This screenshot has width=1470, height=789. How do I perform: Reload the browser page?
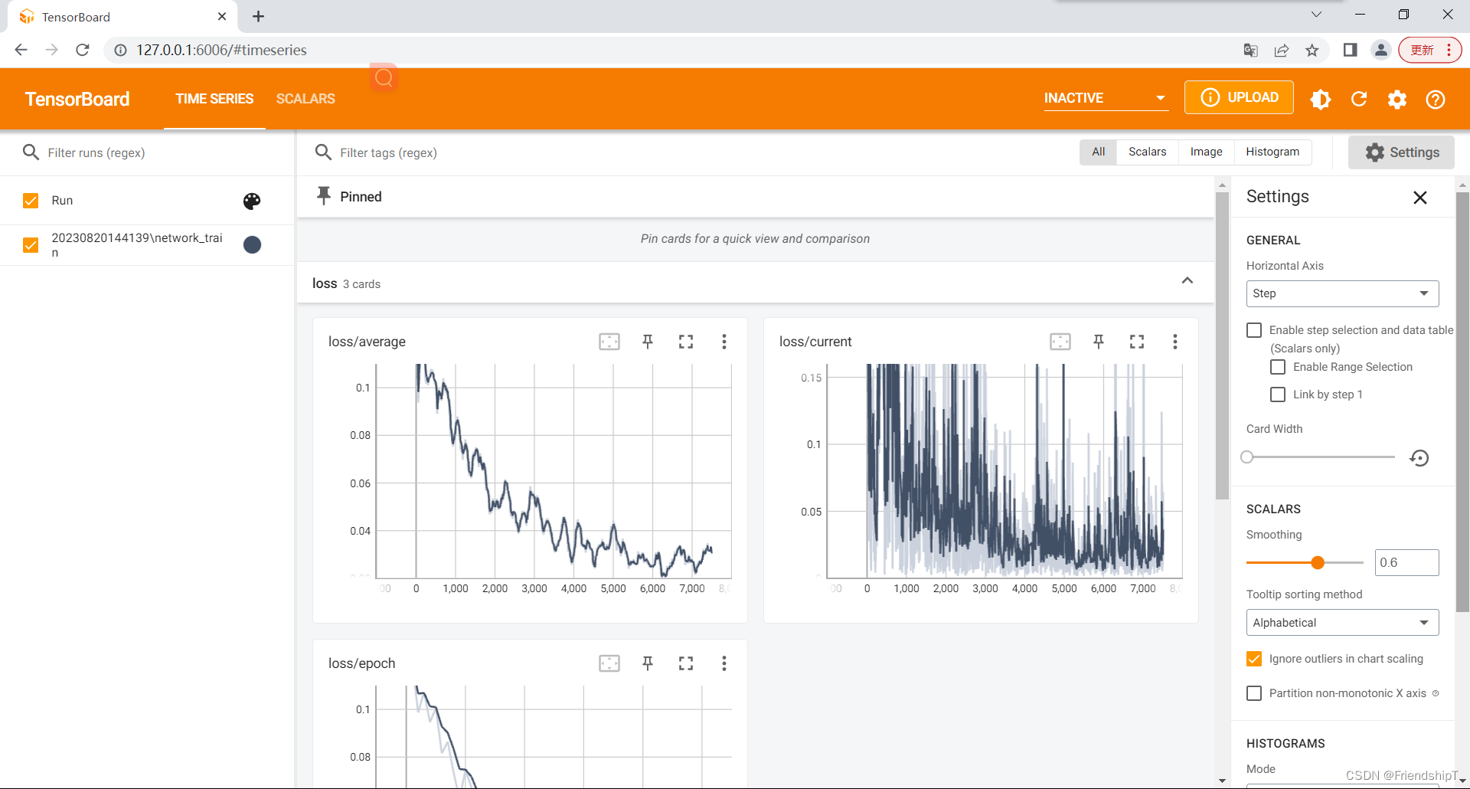pos(83,51)
